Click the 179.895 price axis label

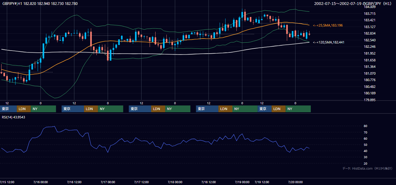pyautogui.click(x=369, y=100)
